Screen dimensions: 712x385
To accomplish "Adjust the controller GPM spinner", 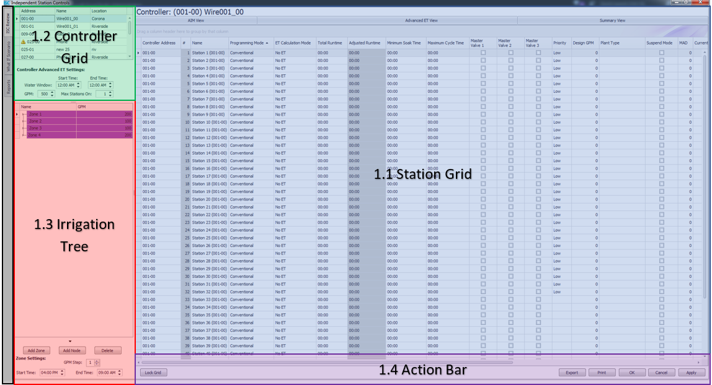I will pyautogui.click(x=52, y=93).
